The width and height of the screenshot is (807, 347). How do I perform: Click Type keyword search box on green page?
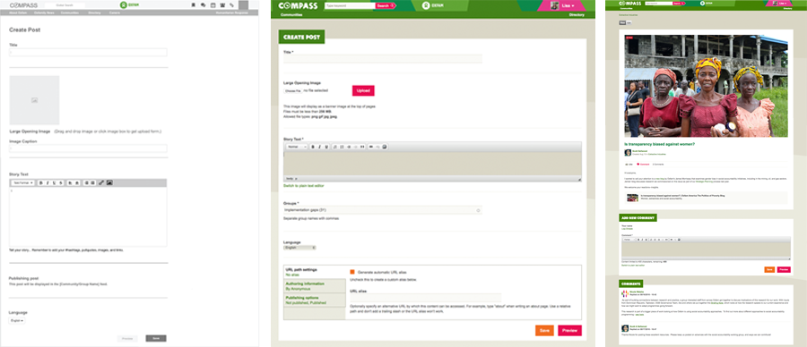(350, 5)
